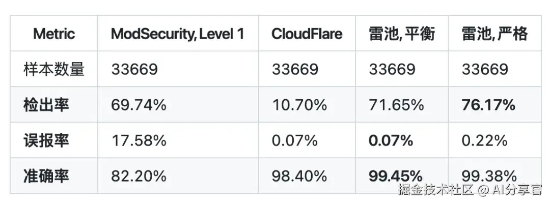
Task: Click the Metric column header
Action: point(54,34)
